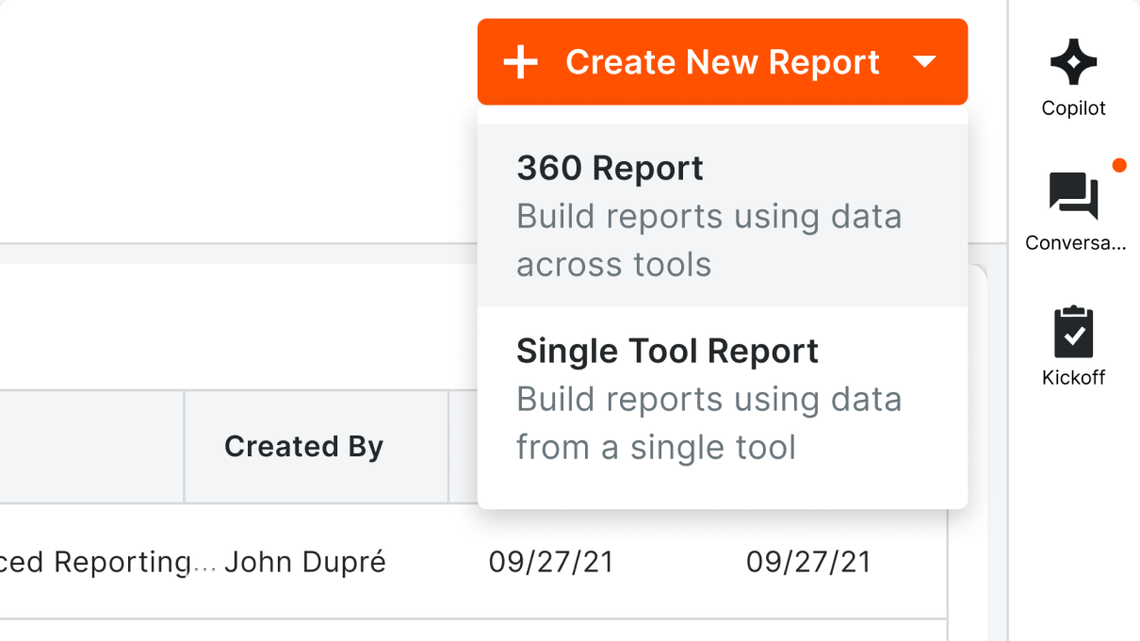Select the Single Tool Report option

pyautogui.click(x=709, y=398)
